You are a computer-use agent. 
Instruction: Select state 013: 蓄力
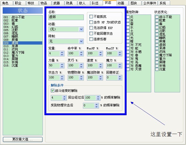pyautogui.click(x=23, y=56)
